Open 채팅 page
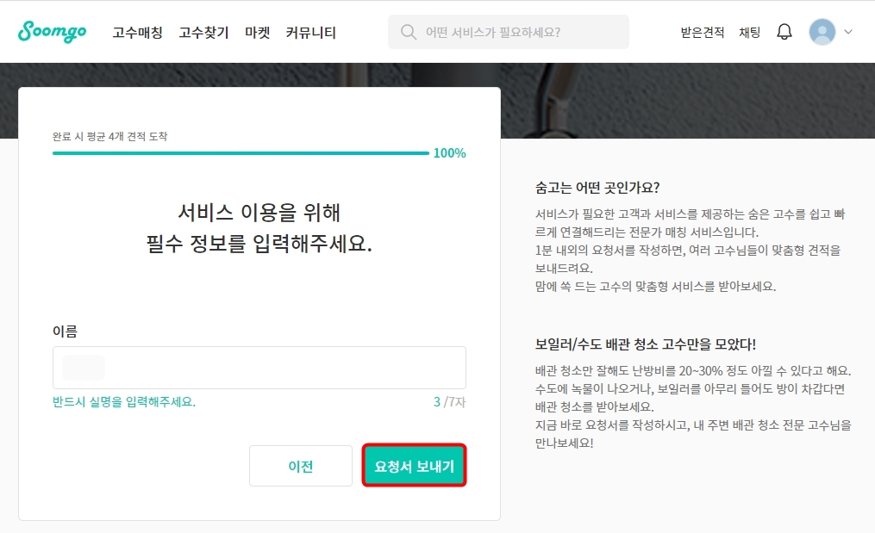 pos(749,33)
